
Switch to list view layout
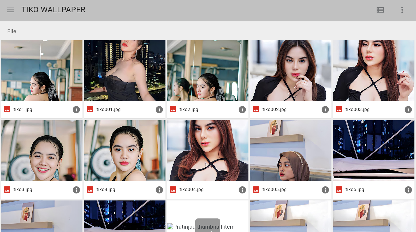click(x=380, y=10)
